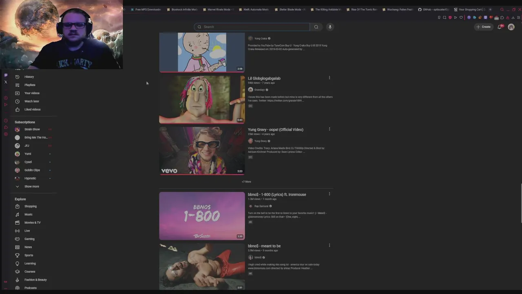Open YouTube notifications bell
This screenshot has height=294, width=522.
pos(500,27)
